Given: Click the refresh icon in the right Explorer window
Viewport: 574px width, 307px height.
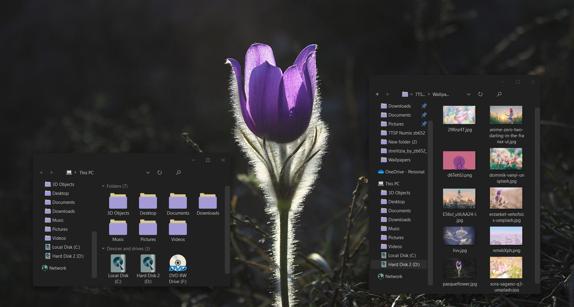Looking at the screenshot, I should (x=480, y=94).
